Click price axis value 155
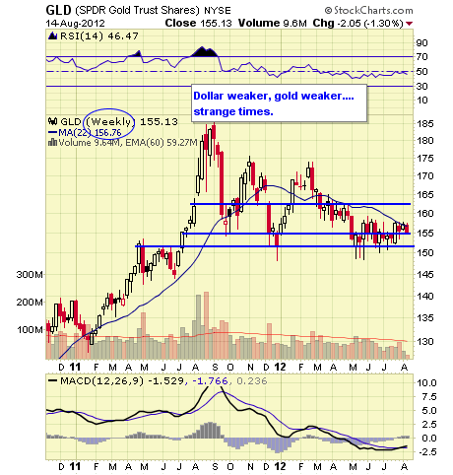The width and height of the screenshot is (453, 475). click(x=425, y=234)
